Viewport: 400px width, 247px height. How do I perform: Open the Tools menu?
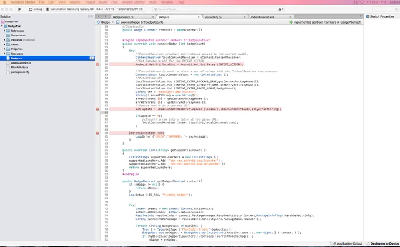[x=153, y=2]
